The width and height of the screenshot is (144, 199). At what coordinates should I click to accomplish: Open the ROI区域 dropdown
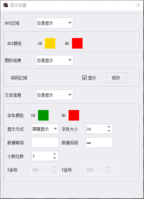click(x=54, y=23)
